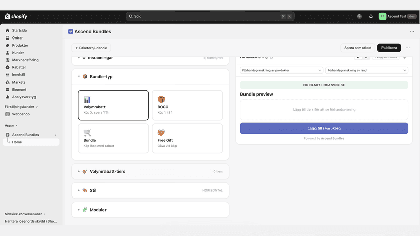Select Home under Ascend Bundles

point(31,142)
